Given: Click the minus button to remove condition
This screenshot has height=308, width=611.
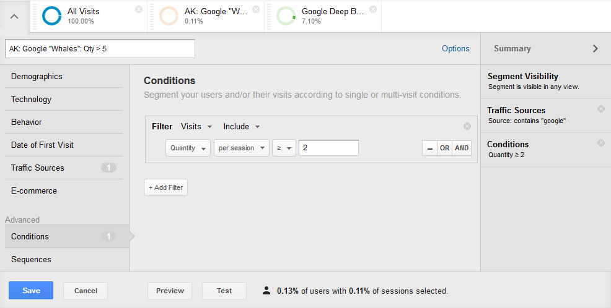Looking at the screenshot, I should pos(429,148).
